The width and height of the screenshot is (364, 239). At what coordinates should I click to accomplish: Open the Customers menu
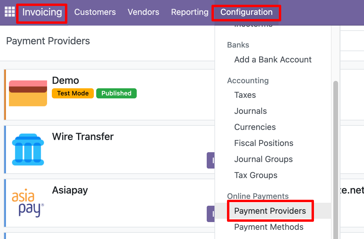pyautogui.click(x=95, y=12)
